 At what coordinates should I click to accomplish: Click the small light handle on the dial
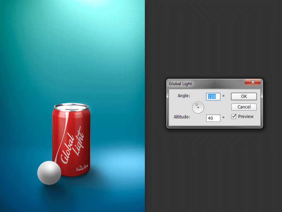click(x=197, y=104)
